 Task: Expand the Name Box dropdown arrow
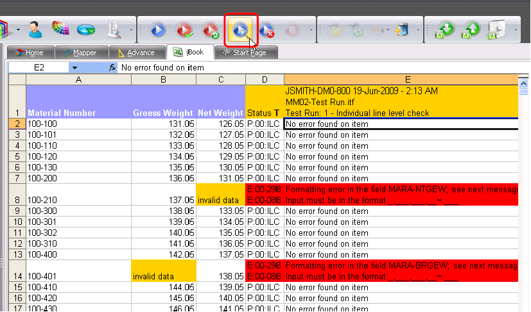(74, 67)
